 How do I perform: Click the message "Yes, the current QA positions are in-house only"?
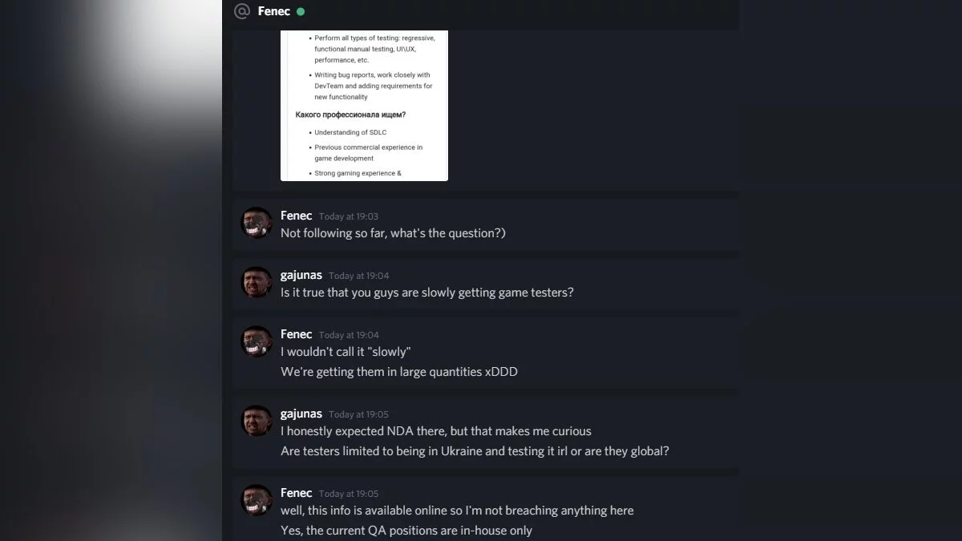(406, 531)
